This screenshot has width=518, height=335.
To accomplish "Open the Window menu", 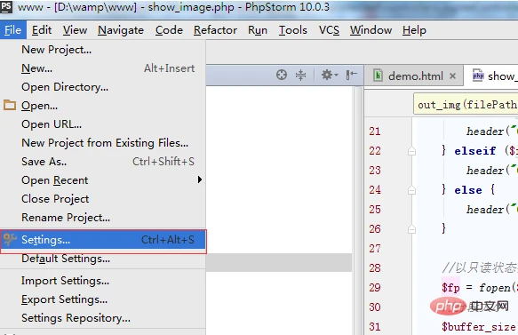I will [371, 30].
